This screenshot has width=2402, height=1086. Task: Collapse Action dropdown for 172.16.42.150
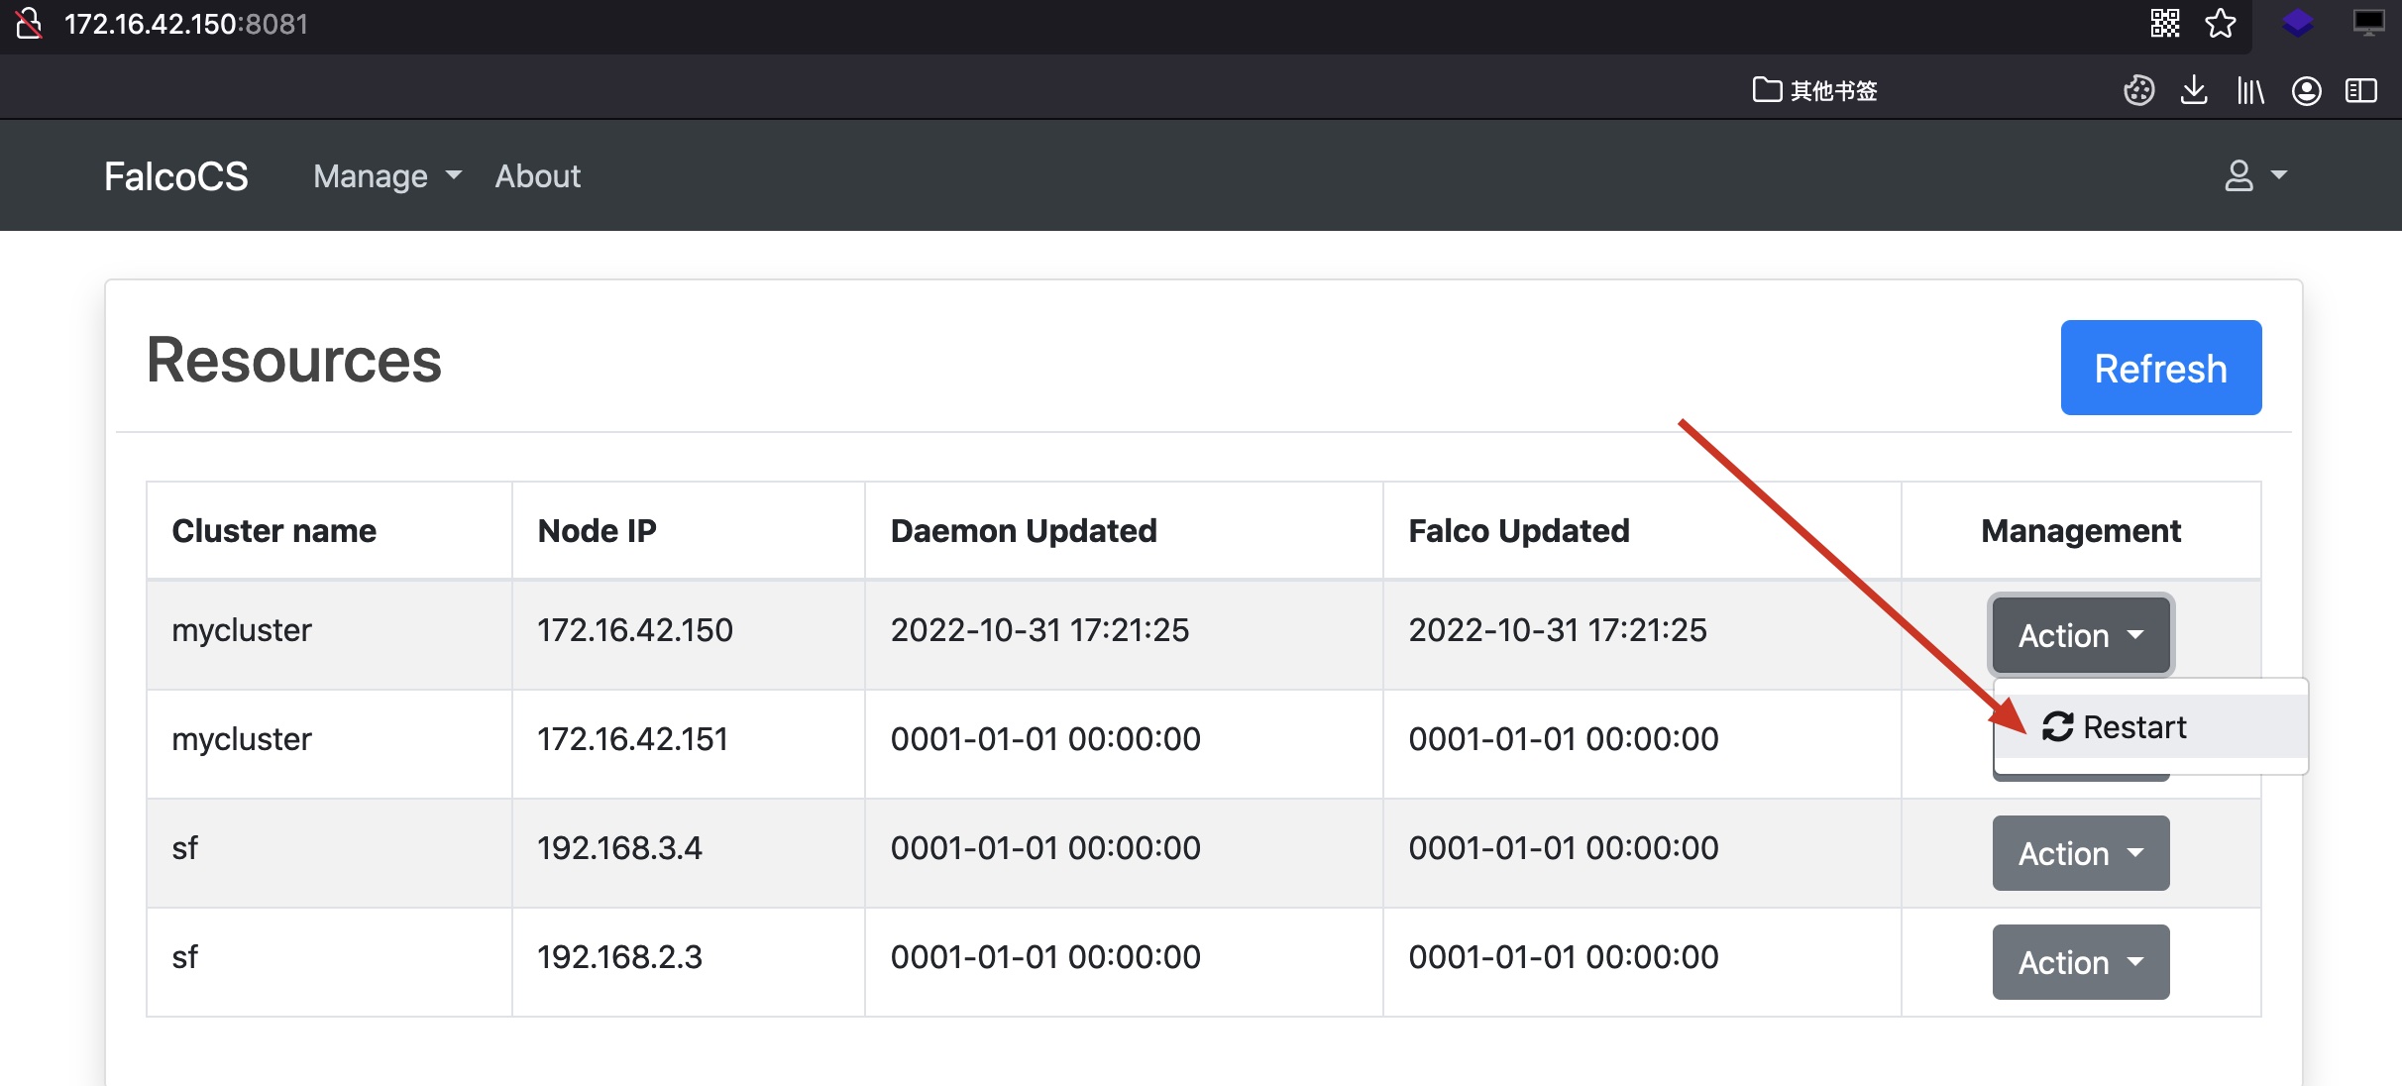2080,634
